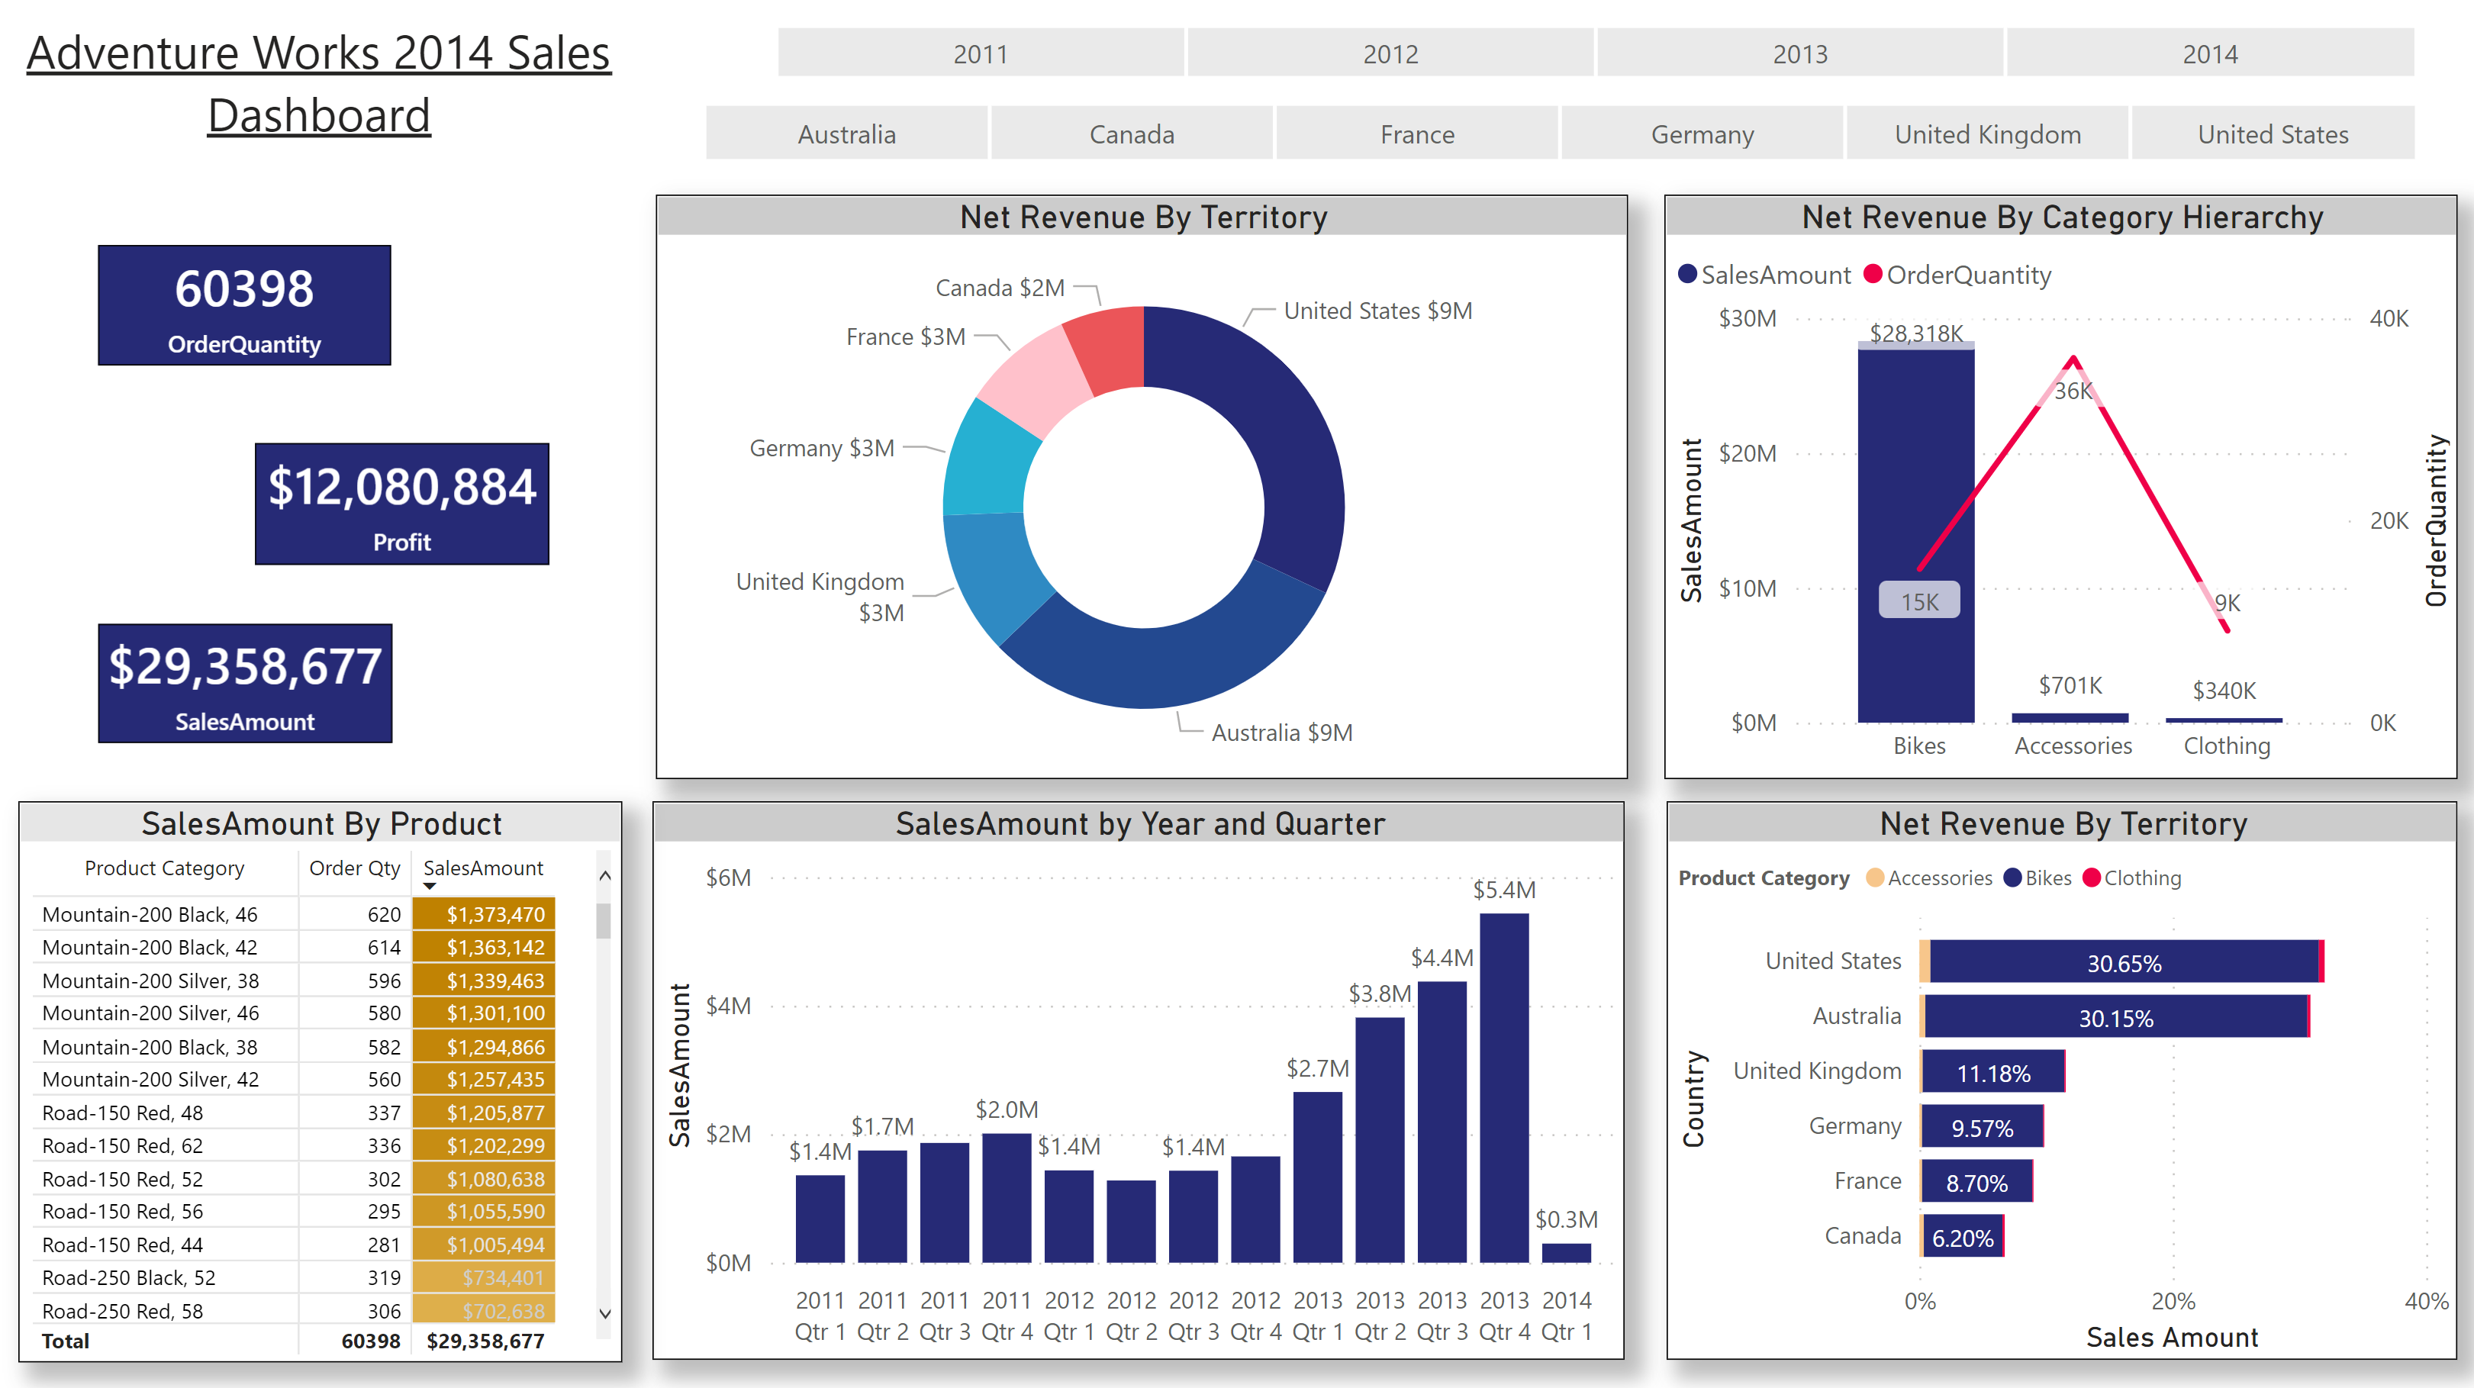Select the OrderQuantity 60398 card
The image size is (2474, 1388).
point(244,305)
